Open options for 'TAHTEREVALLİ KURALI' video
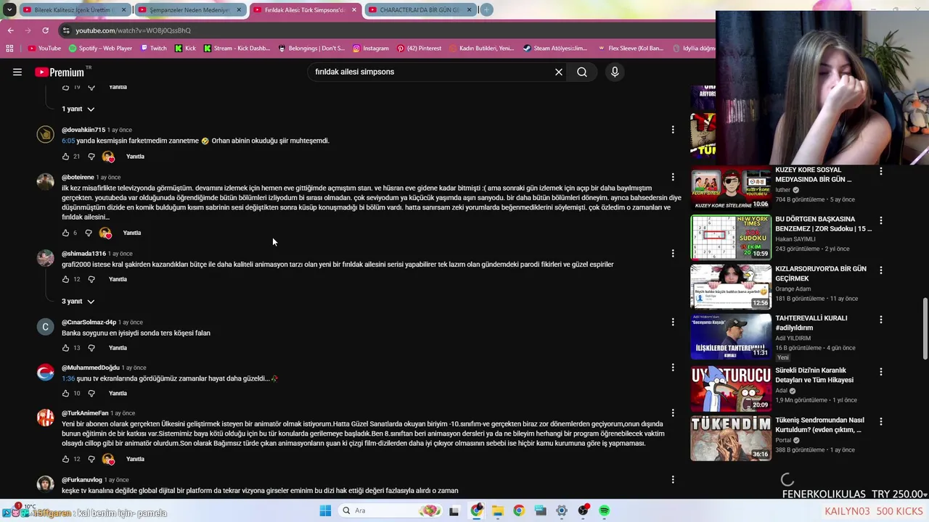The image size is (929, 522). pyautogui.click(x=881, y=319)
